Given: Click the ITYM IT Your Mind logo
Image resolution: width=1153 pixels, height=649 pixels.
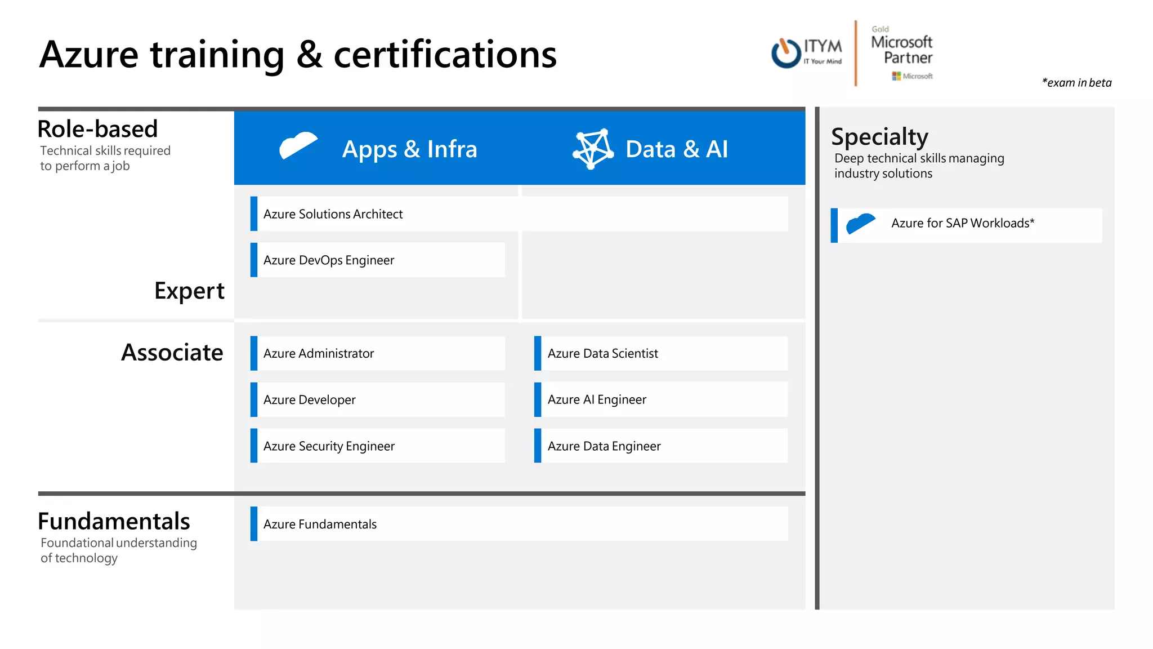Looking at the screenshot, I should pos(807,53).
